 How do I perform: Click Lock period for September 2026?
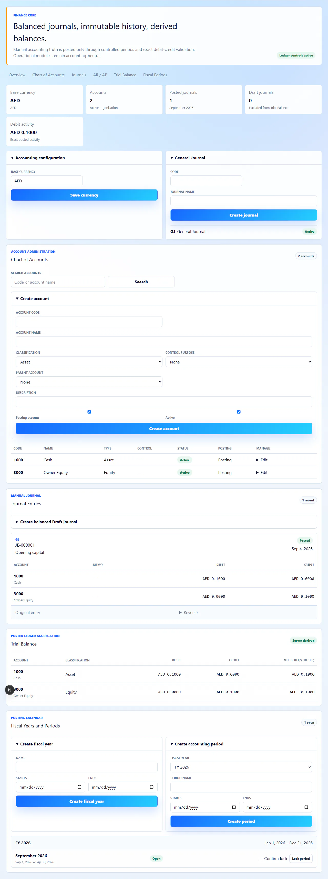(301, 858)
